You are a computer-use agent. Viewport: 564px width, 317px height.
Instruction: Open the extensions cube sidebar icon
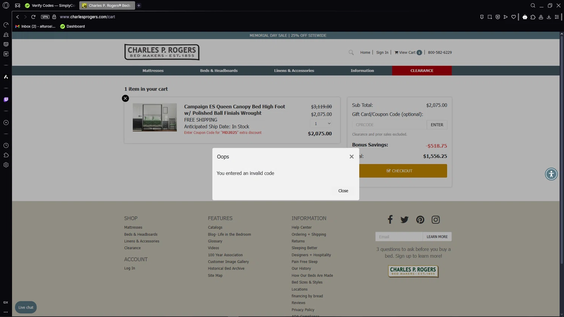click(x=6, y=155)
